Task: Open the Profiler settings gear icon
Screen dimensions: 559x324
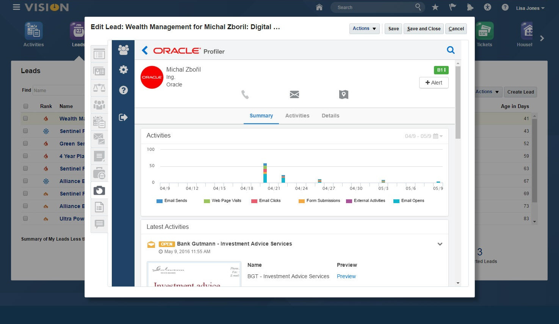Action: click(123, 70)
